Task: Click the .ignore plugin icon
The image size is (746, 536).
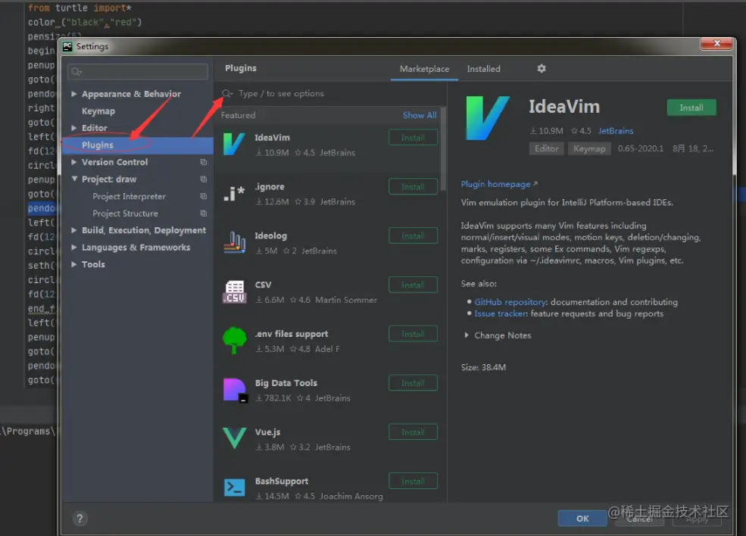Action: [x=234, y=193]
